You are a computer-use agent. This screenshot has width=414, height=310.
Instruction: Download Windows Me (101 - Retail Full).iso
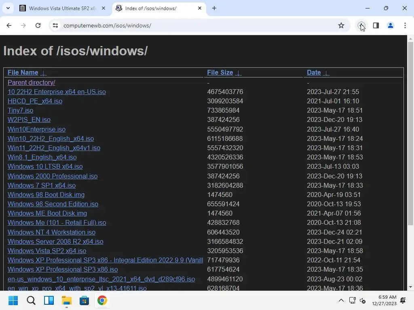tap(57, 223)
